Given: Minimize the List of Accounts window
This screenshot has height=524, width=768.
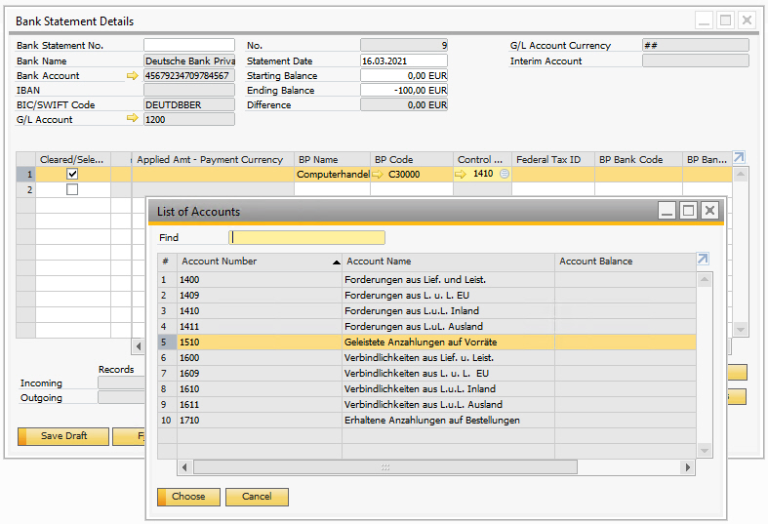Looking at the screenshot, I should [667, 211].
